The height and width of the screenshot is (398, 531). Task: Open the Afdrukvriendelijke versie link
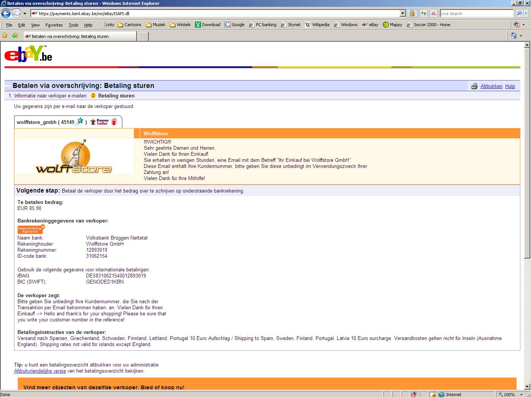click(40, 371)
